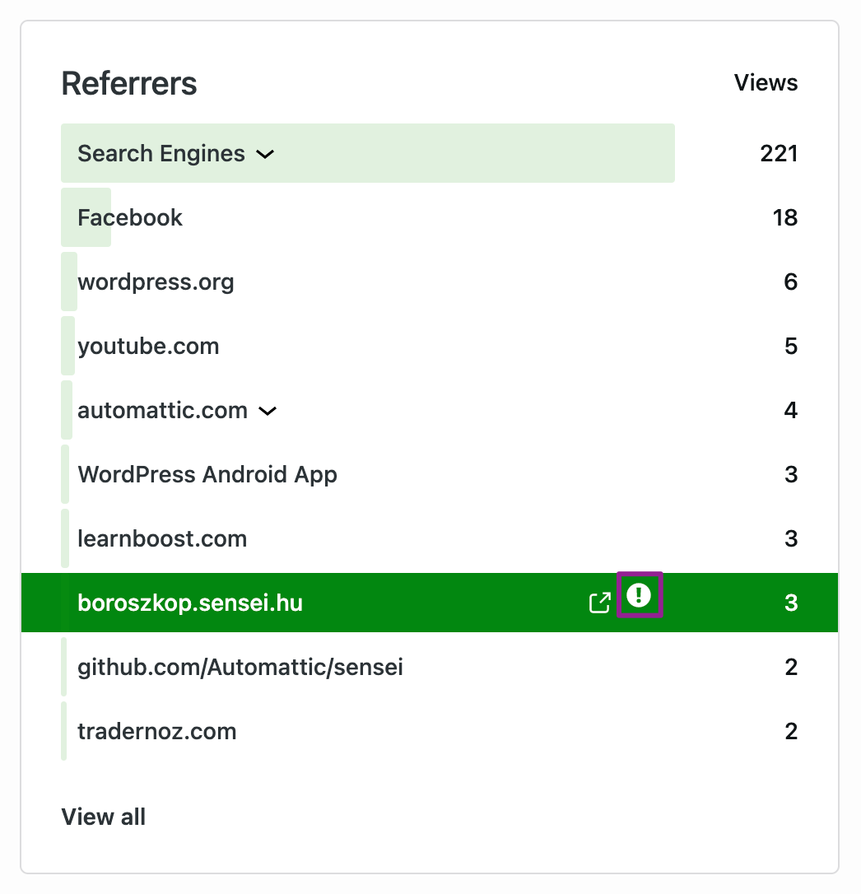Screen dimensions: 861x894
Task: Click the View all link
Action: [x=103, y=817]
